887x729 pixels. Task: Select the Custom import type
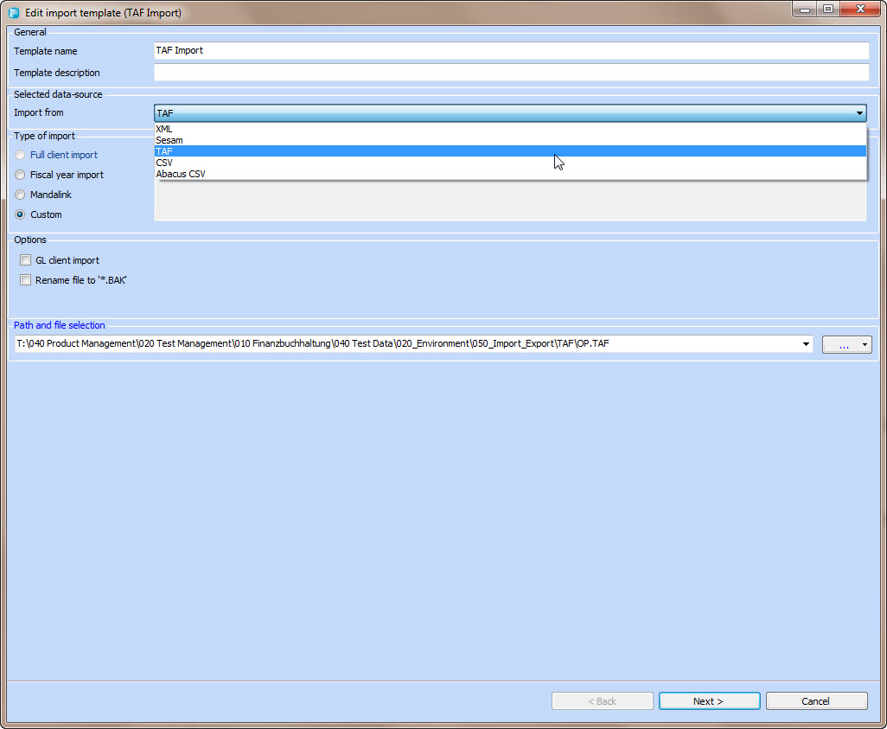pyautogui.click(x=20, y=214)
